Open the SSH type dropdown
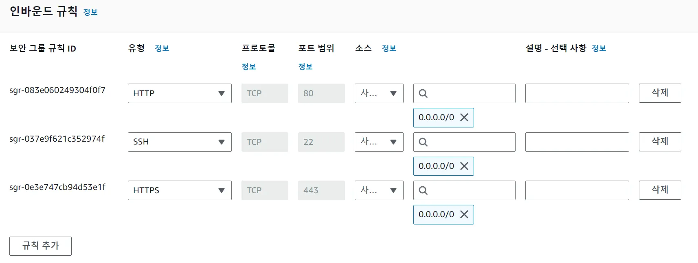The height and width of the screenshot is (263, 698). [180, 142]
